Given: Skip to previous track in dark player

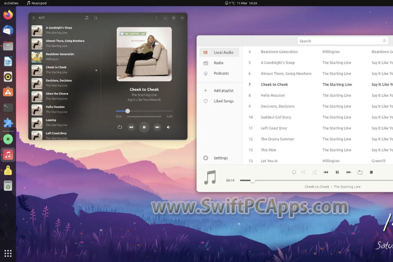Looking at the screenshot, I should 131,127.
